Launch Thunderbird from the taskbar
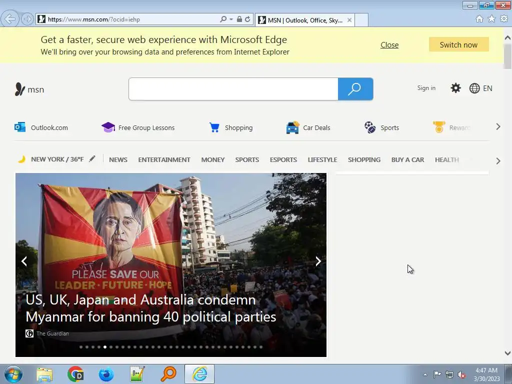The image size is (512, 384). pyautogui.click(x=106, y=374)
